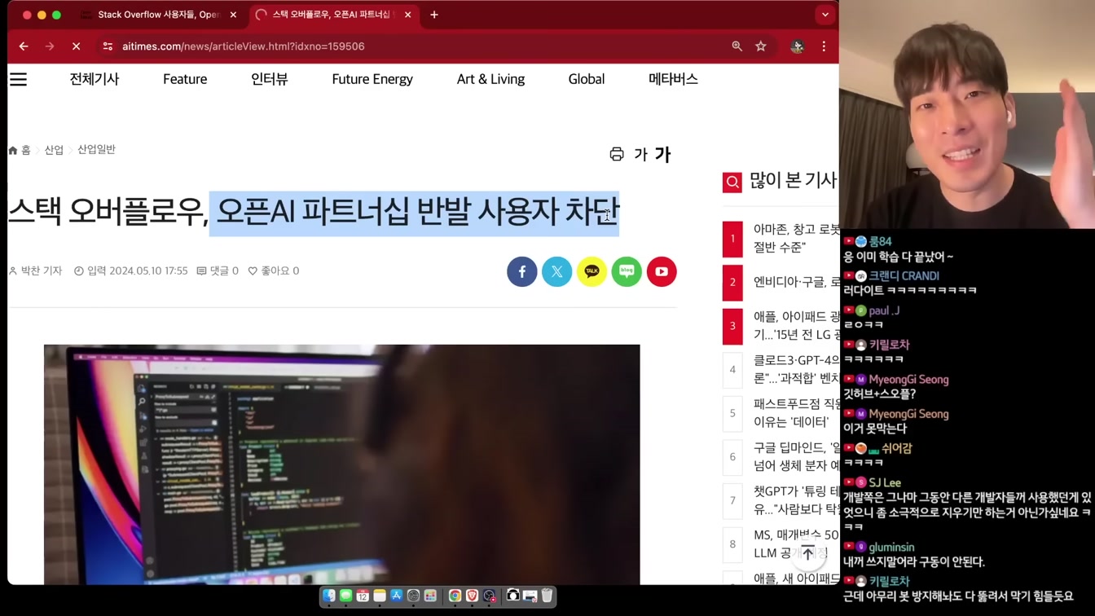Image resolution: width=1095 pixels, height=616 pixels.
Task: Click the article headline text
Action: coord(314,212)
